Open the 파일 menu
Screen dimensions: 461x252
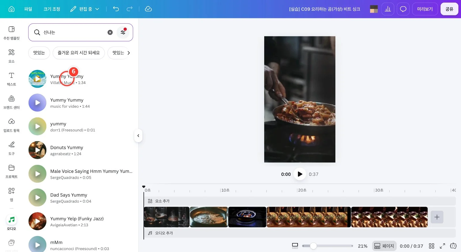[x=28, y=9]
